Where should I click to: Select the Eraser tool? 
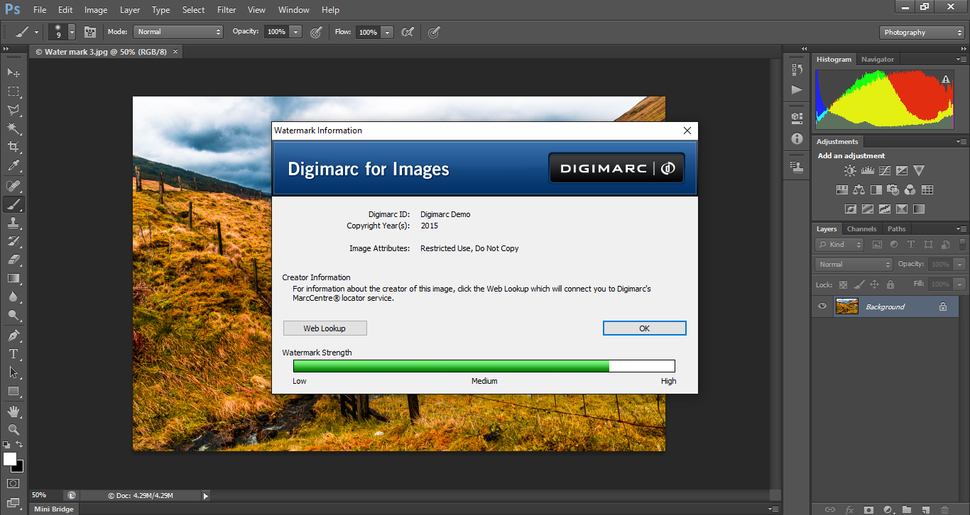pos(13,260)
